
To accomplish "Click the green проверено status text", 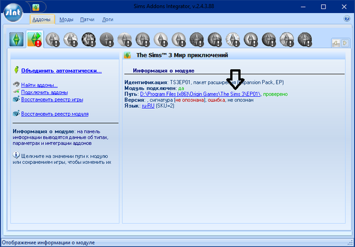I will 275,94.
